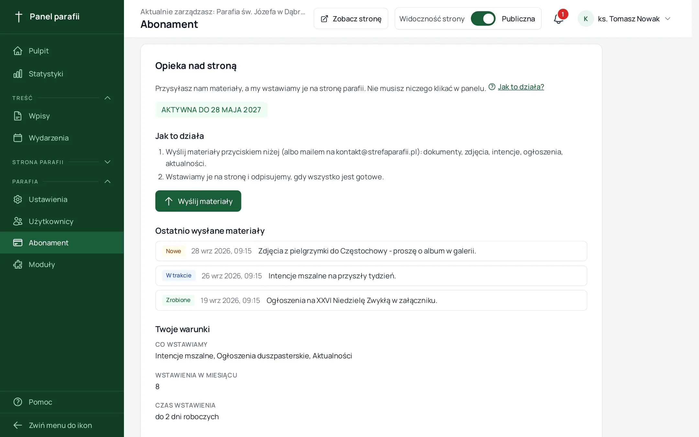Open the Zdjęcia z pielgrzymki submission row
699x437 pixels.
click(x=371, y=251)
